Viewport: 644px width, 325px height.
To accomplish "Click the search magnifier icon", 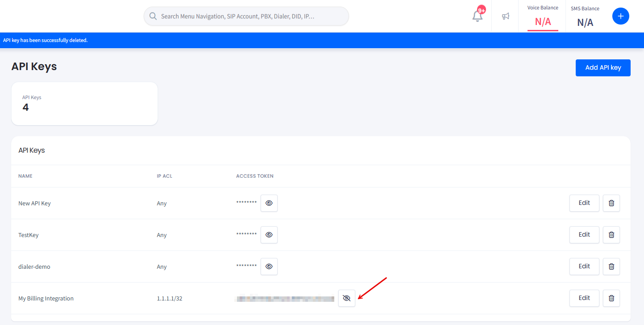I will [x=153, y=16].
